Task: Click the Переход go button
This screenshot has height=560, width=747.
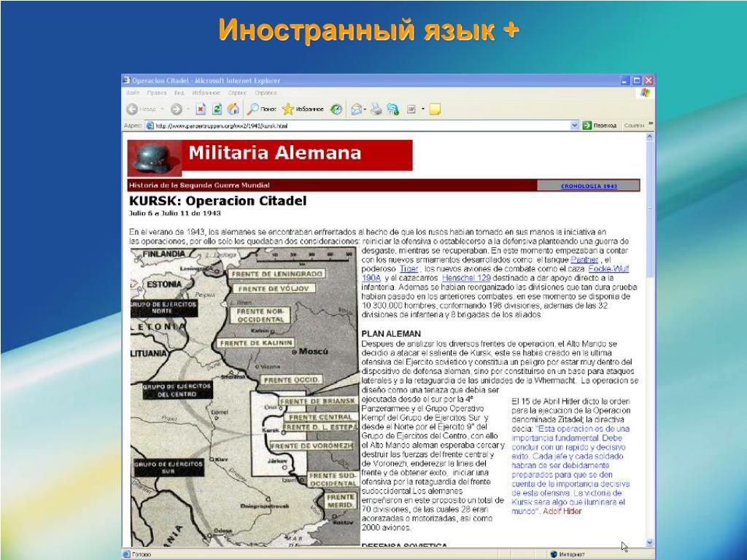Action: (x=600, y=125)
